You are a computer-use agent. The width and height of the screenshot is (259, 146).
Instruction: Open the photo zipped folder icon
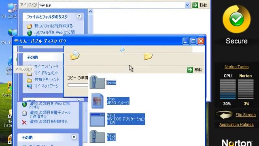pos(97,82)
